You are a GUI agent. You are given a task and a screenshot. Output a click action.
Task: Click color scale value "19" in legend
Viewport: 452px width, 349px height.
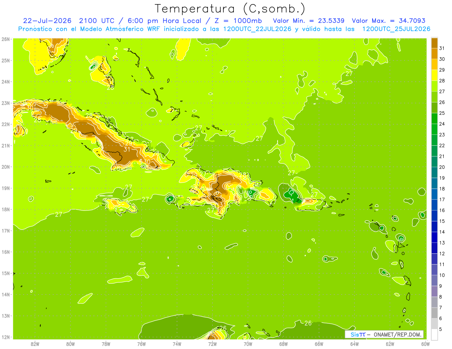pyautogui.click(x=442, y=178)
